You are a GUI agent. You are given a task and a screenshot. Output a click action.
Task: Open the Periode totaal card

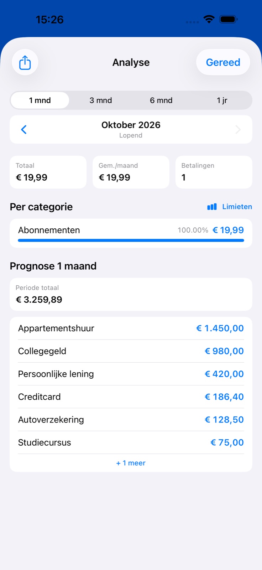tap(131, 294)
